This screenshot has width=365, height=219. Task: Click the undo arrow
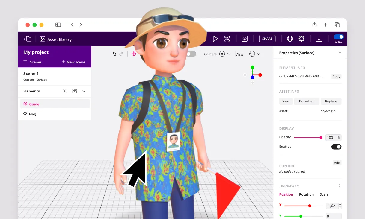pos(114,54)
